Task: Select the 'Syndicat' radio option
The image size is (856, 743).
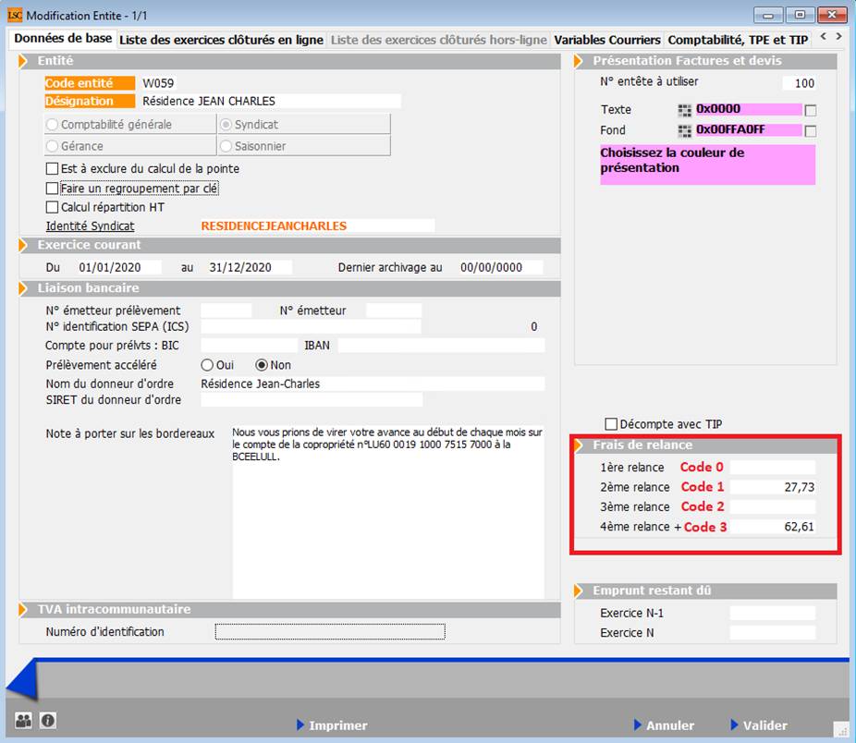Action: 226,125
